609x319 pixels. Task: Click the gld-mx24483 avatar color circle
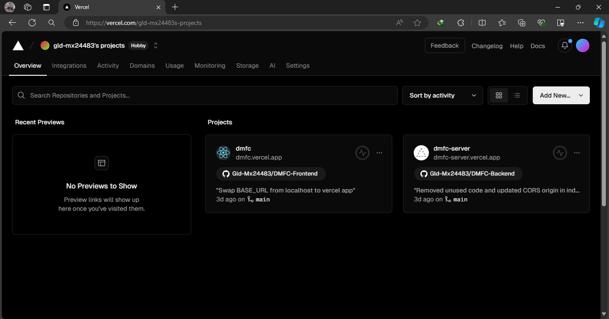[45, 45]
